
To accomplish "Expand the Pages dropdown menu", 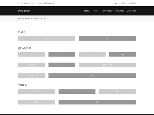I will click(x=95, y=11).
